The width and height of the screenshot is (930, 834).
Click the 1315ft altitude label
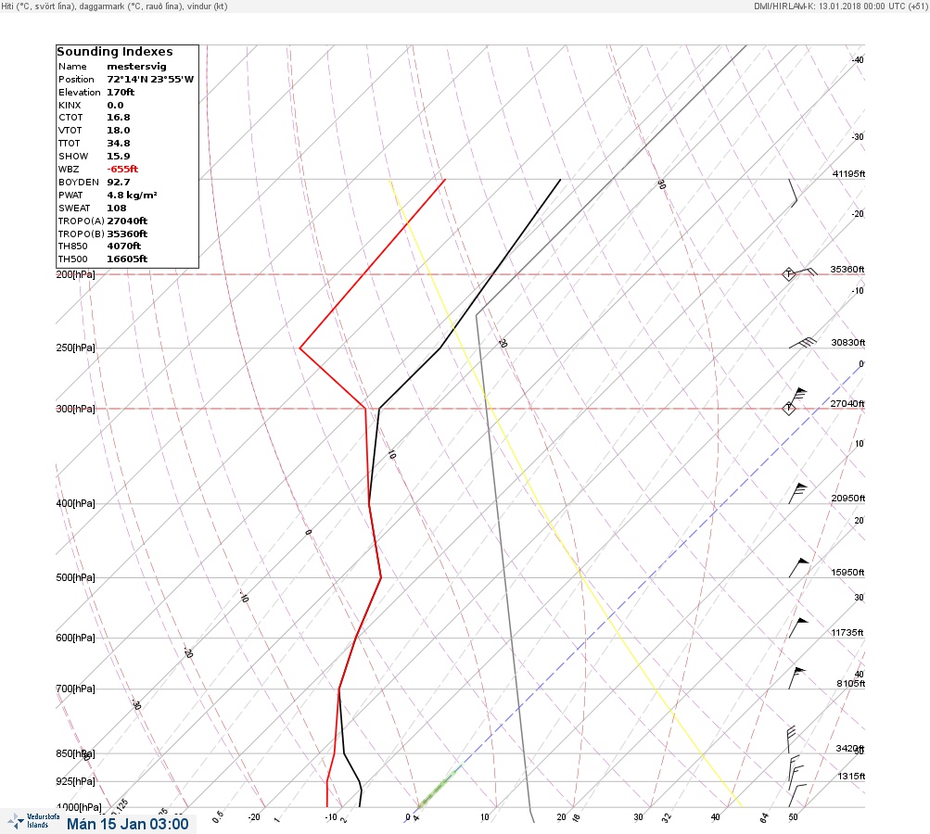852,776
